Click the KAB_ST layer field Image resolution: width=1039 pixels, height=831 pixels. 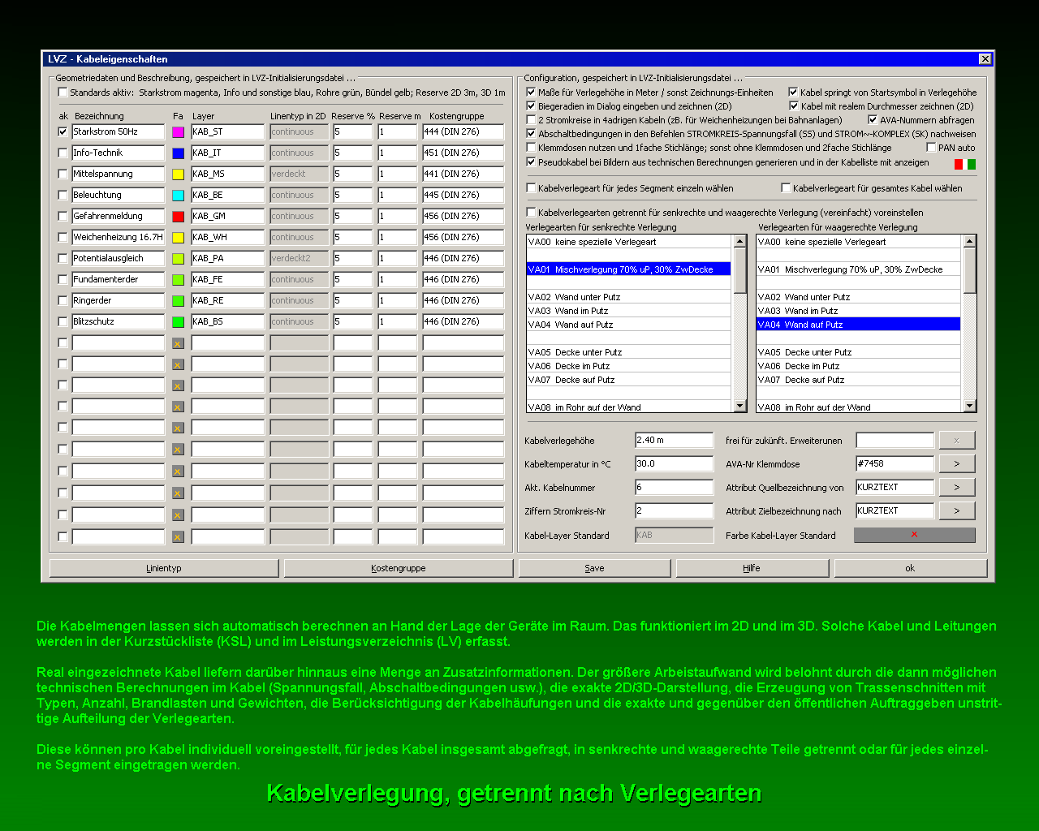point(228,132)
